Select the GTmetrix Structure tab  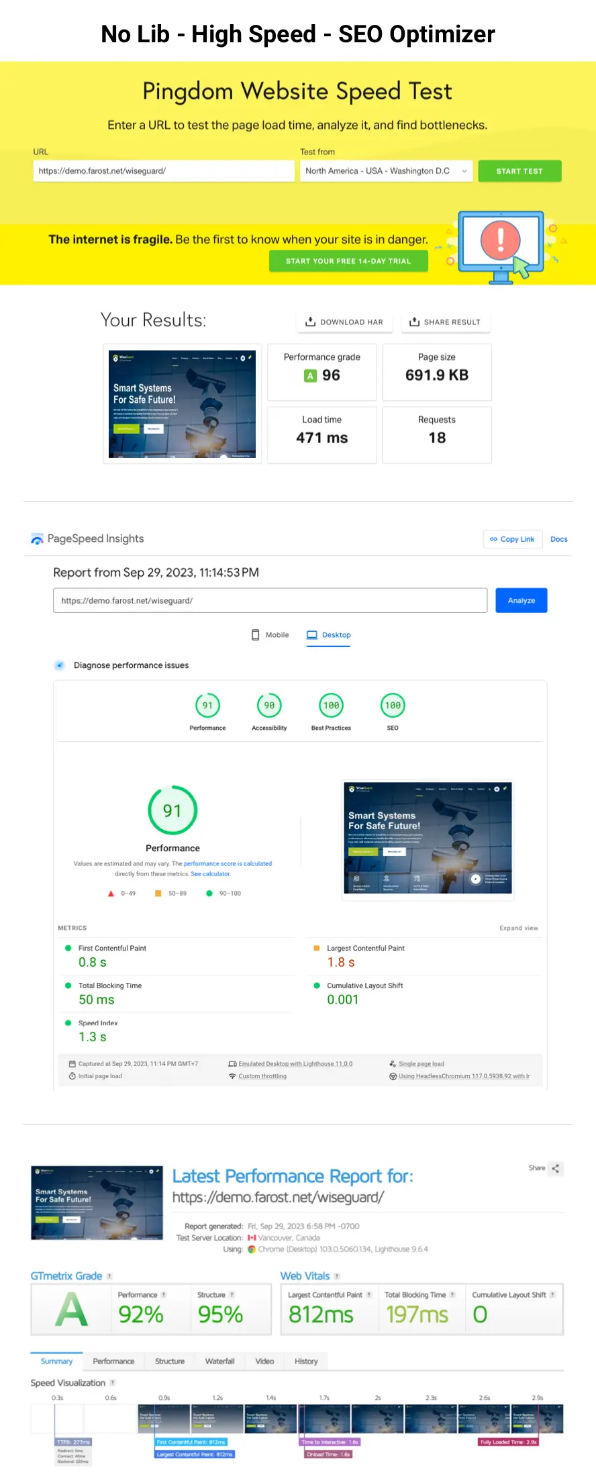point(170,1361)
